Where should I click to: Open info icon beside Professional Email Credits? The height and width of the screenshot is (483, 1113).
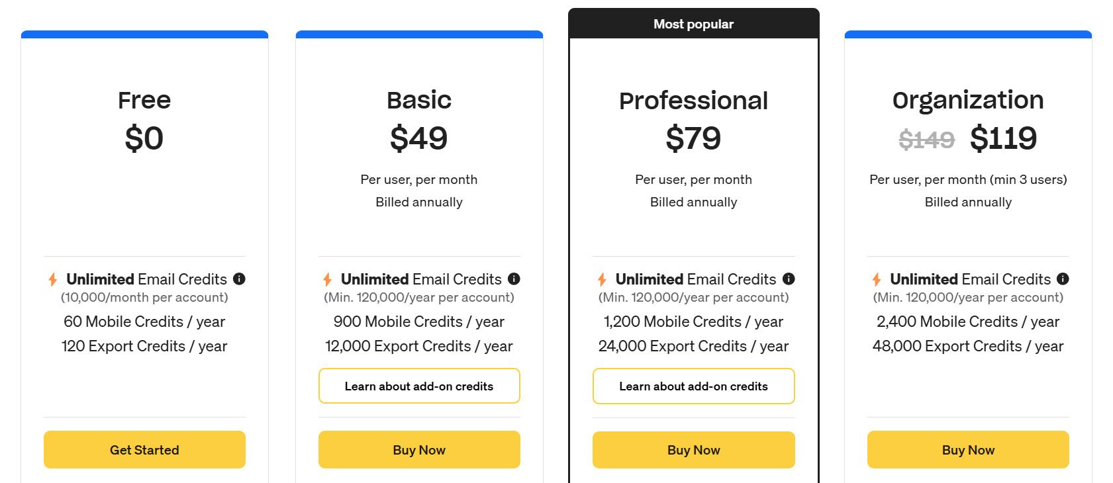click(789, 279)
